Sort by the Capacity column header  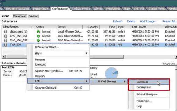[91, 27]
